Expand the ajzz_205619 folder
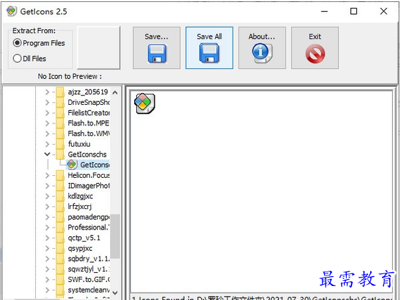The image size is (400, 300). pyautogui.click(x=47, y=92)
